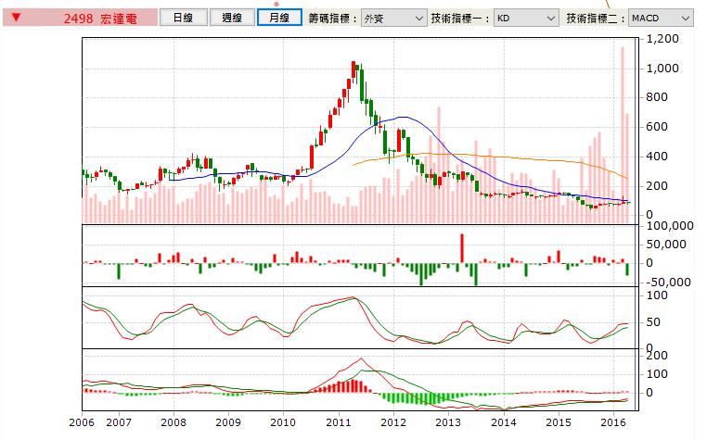707x440 pixels.
Task: Click the tall red 外資 bar in 2013
Action: (461, 248)
